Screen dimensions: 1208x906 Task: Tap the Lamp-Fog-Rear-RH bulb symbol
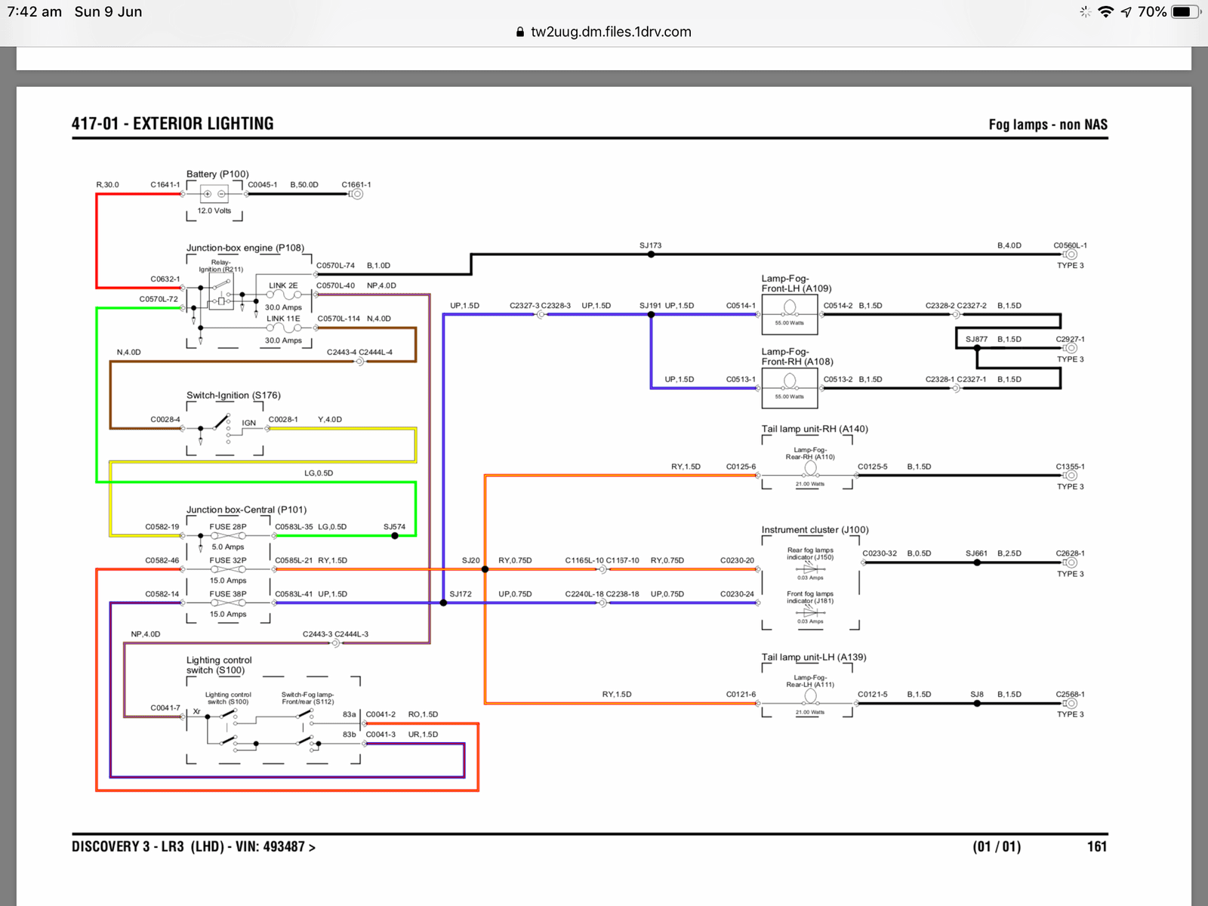pos(810,469)
